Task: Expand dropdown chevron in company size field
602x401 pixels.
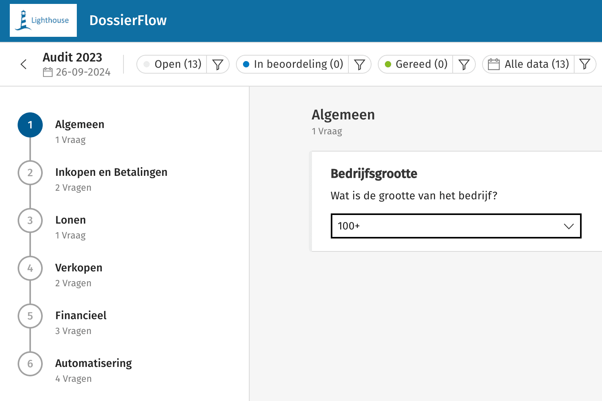Action: point(568,226)
